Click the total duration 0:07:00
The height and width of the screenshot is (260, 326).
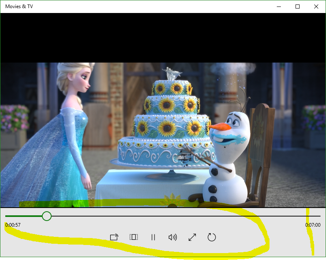click(x=313, y=225)
